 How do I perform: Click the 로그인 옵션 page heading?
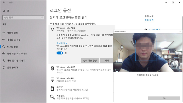pyautogui.click(x=60, y=10)
